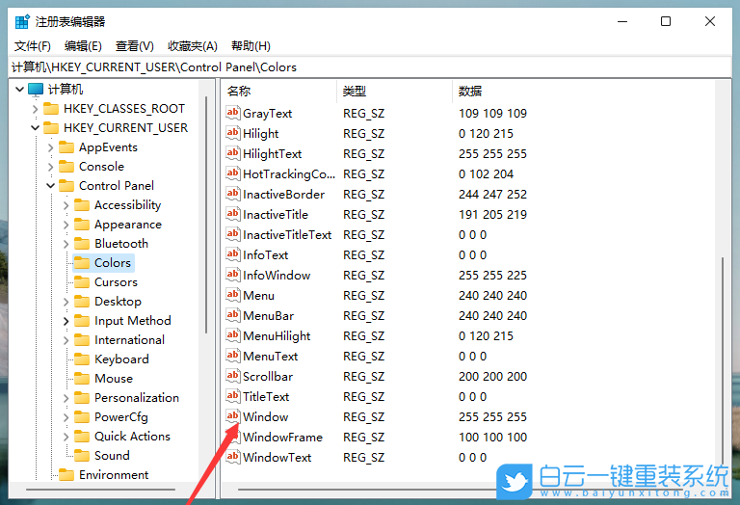The width and height of the screenshot is (740, 505).
Task: Collapse the Control Panel key
Action: (50, 186)
